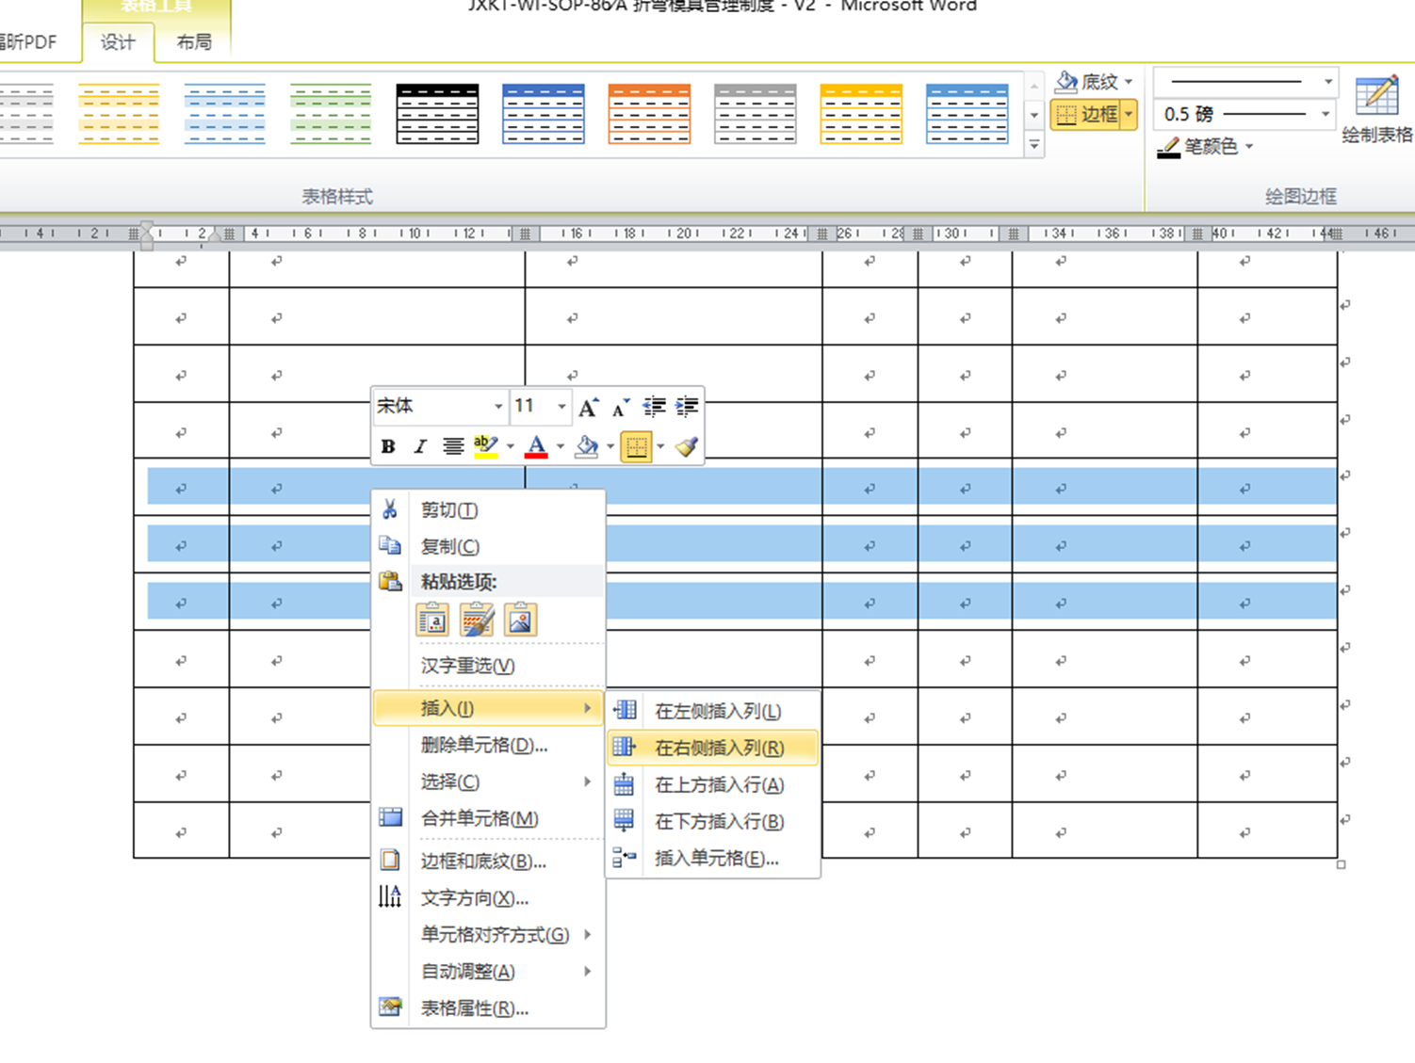Click the borders button in mini toolbar
This screenshot has height=1063, width=1415.
(x=637, y=446)
